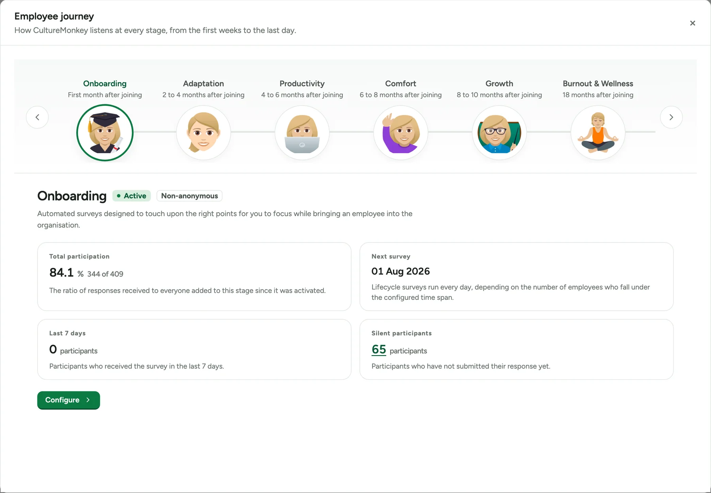Click '6 to 8 months after joining'
This screenshot has height=493, width=711.
pos(401,95)
